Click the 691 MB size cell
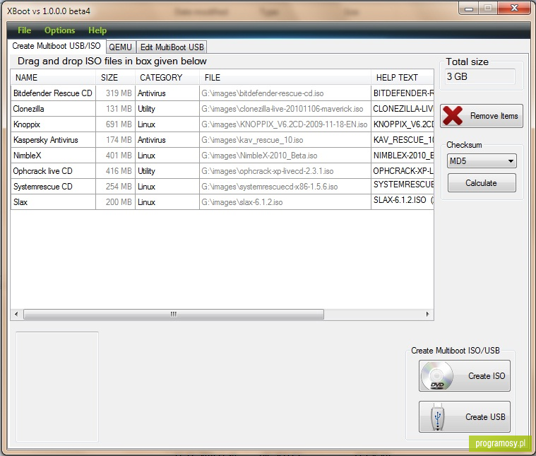 click(x=116, y=124)
